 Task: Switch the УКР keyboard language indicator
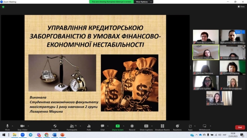pyautogui.click(x=225, y=135)
